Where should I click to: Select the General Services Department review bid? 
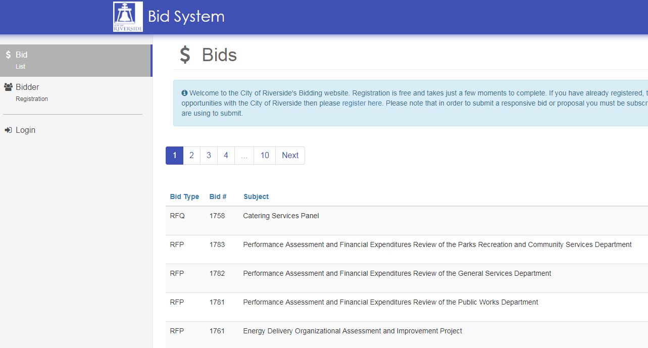click(397, 273)
